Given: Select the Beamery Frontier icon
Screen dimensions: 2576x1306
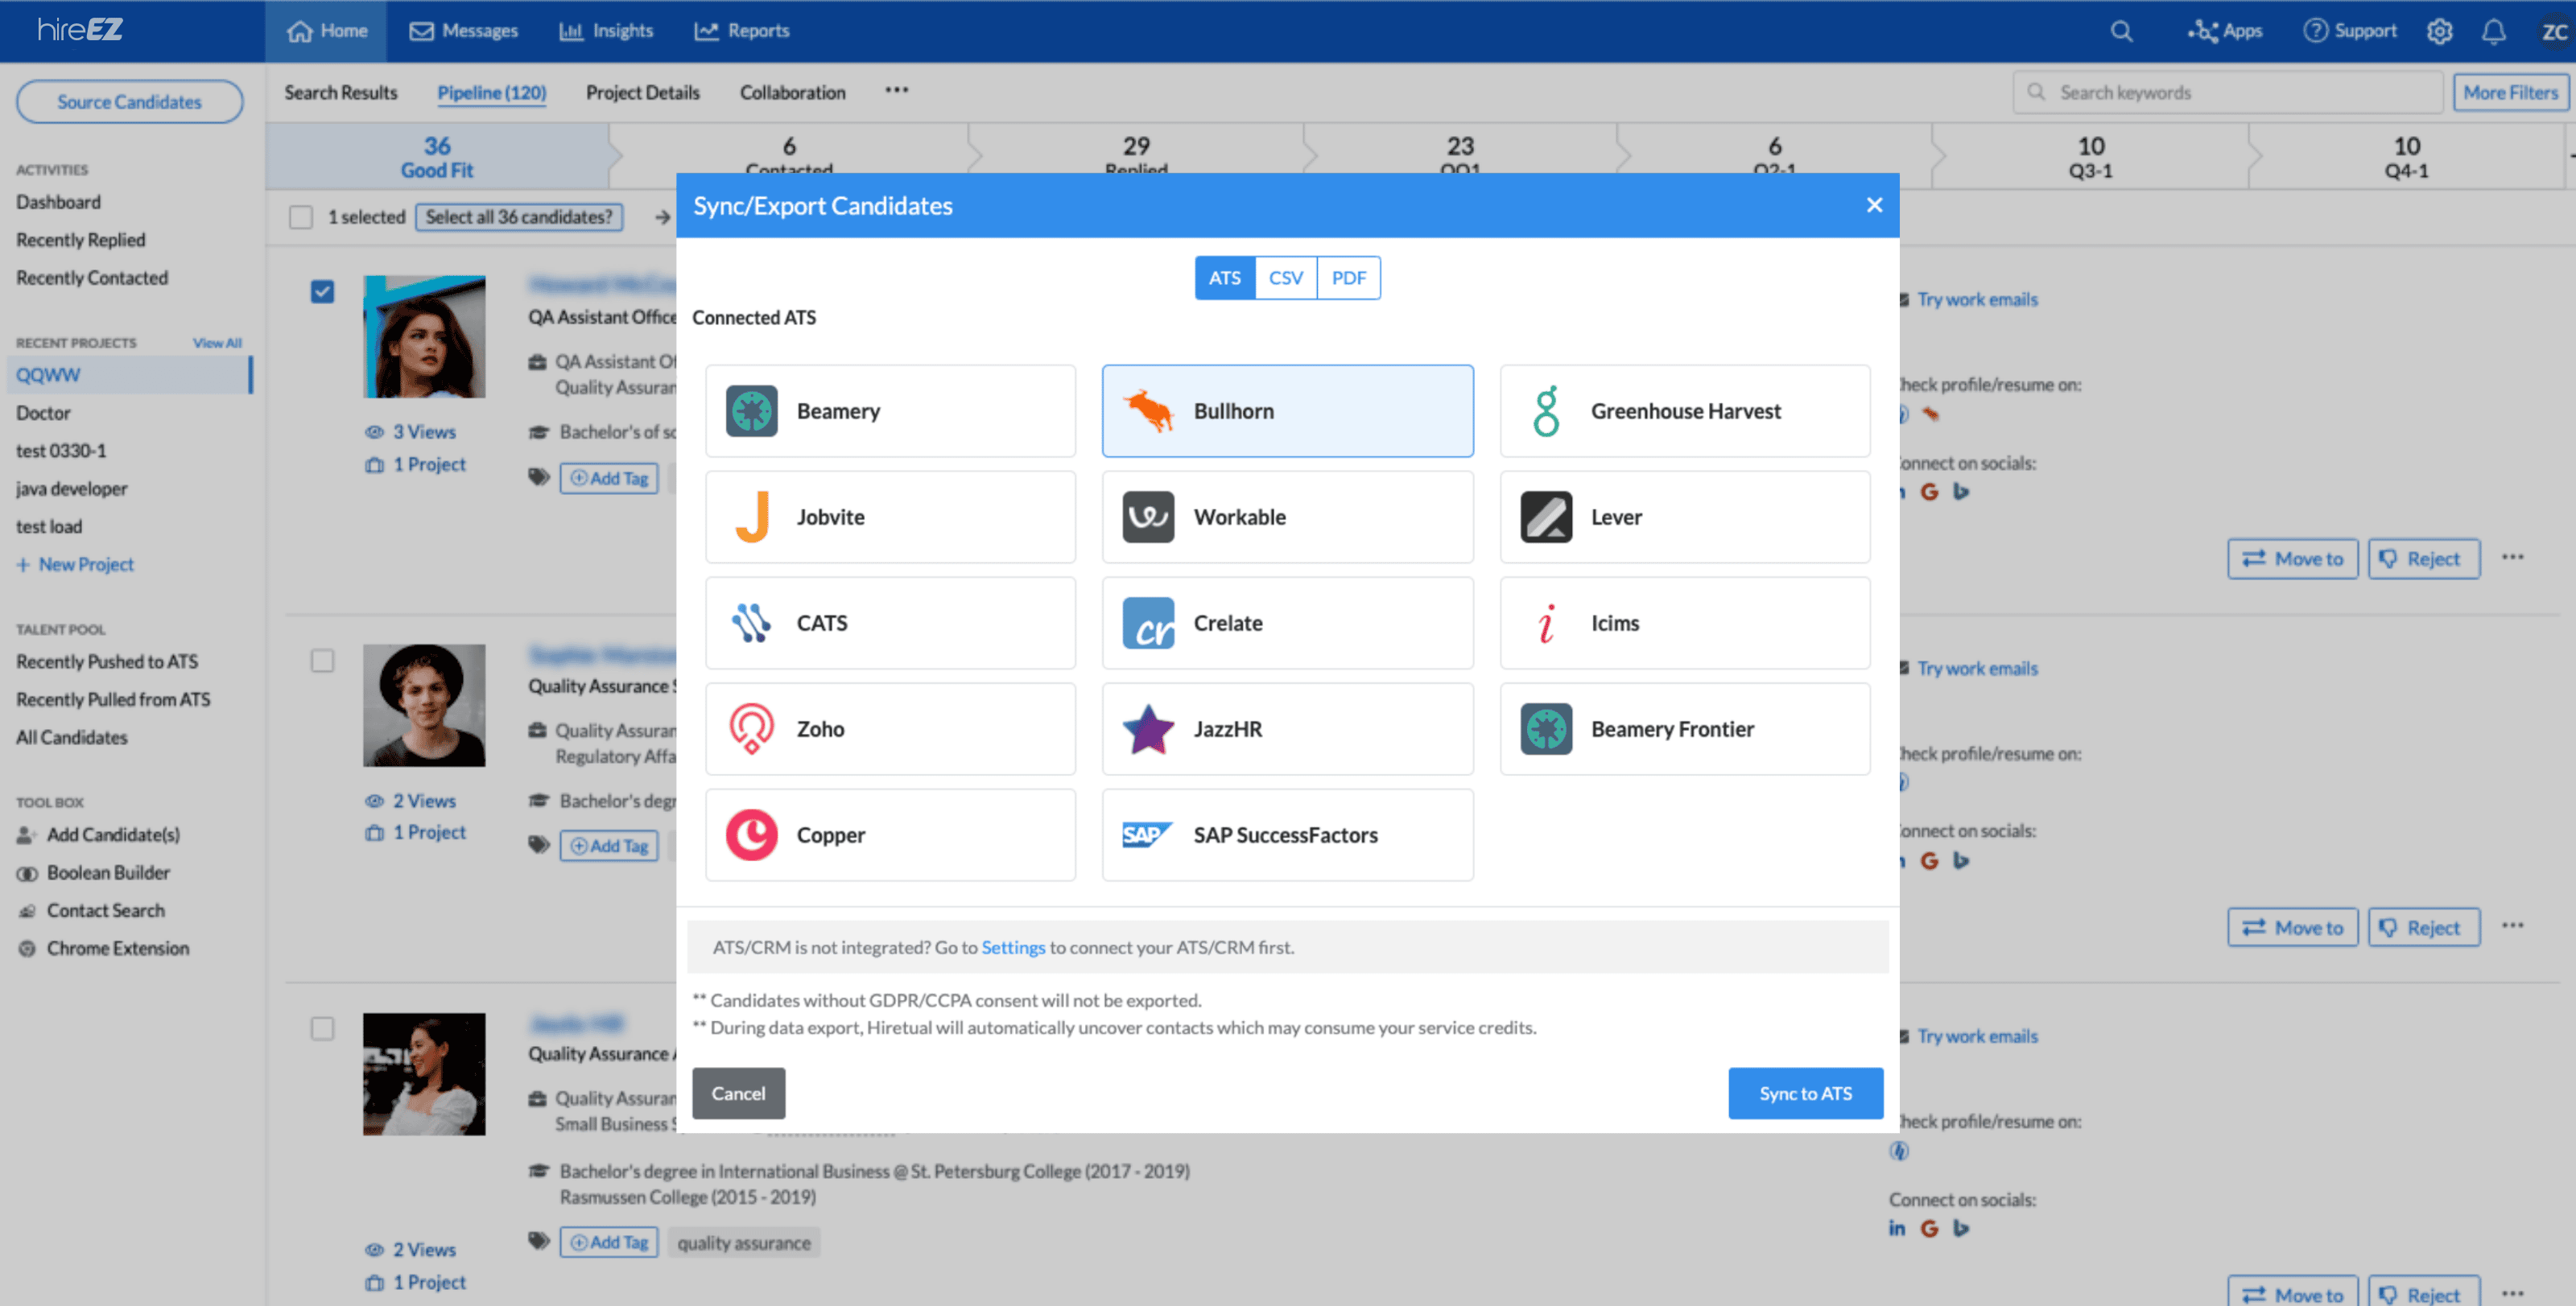Looking at the screenshot, I should coord(1546,728).
